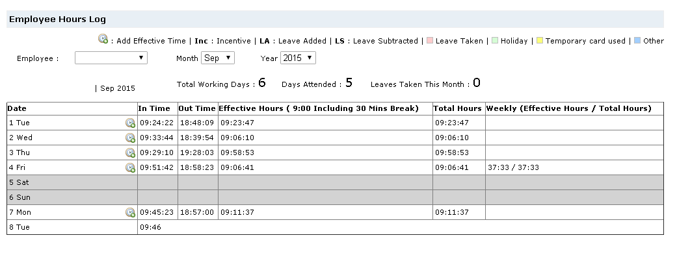This screenshot has height=255, width=677.
Task: Open the Year dropdown showing 2015
Action: [298, 58]
